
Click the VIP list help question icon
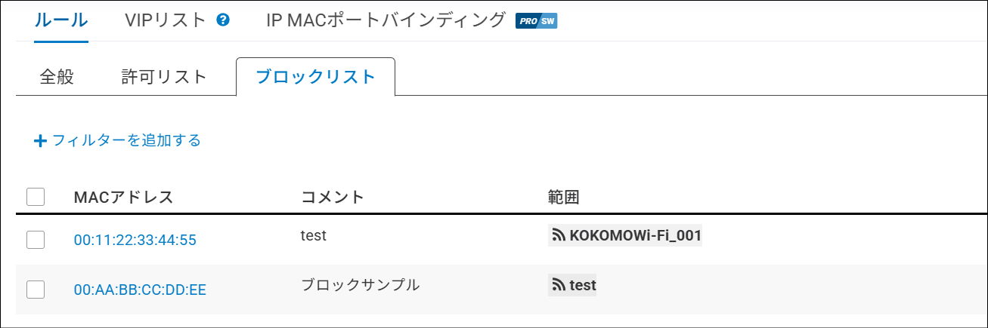pyautogui.click(x=222, y=20)
